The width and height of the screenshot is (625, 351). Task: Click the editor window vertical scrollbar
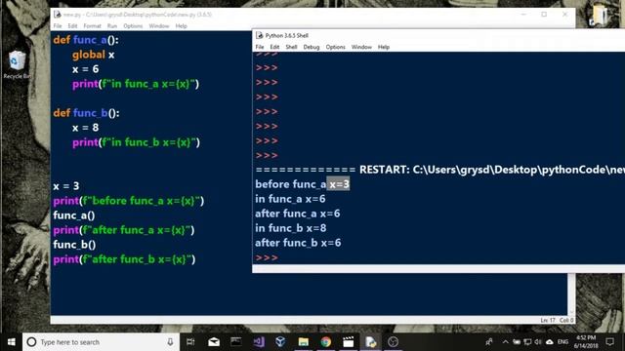pyautogui.click(x=571, y=294)
